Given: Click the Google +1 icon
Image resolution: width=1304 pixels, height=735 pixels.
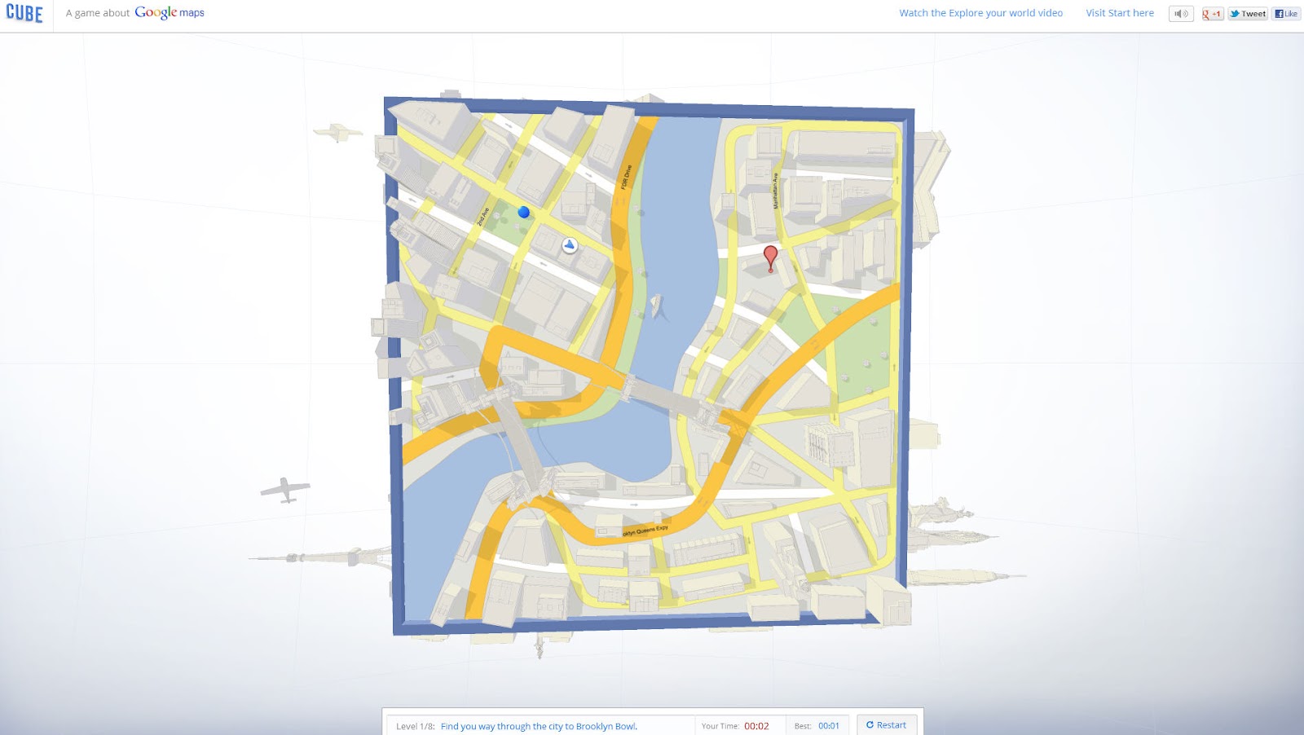Looking at the screenshot, I should [1213, 13].
